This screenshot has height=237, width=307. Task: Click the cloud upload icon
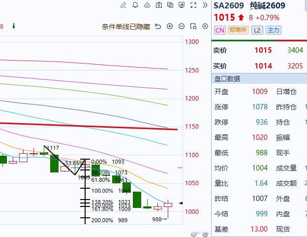[x=147, y=5]
